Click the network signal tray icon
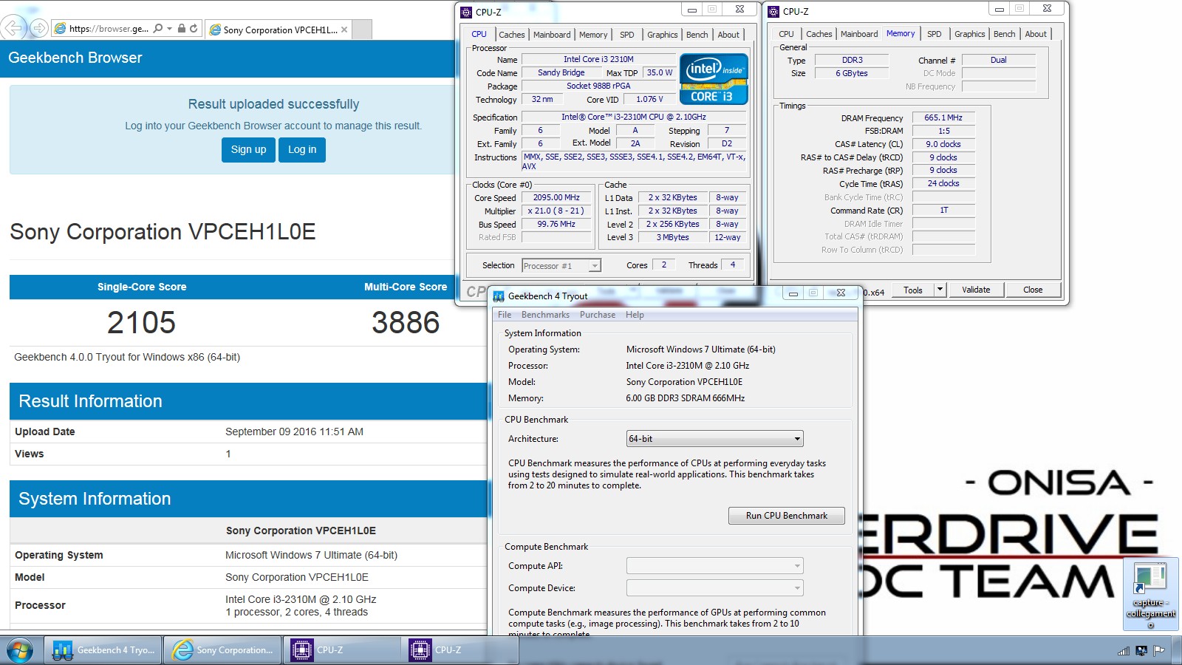The height and width of the screenshot is (665, 1182). 1124,651
